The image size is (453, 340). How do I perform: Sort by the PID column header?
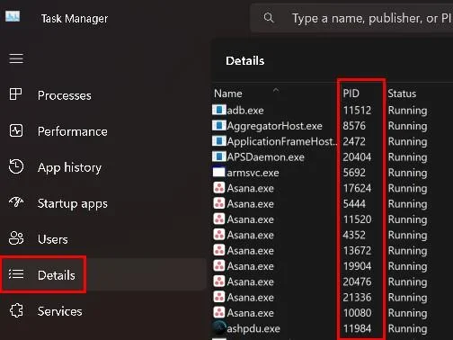coord(351,94)
